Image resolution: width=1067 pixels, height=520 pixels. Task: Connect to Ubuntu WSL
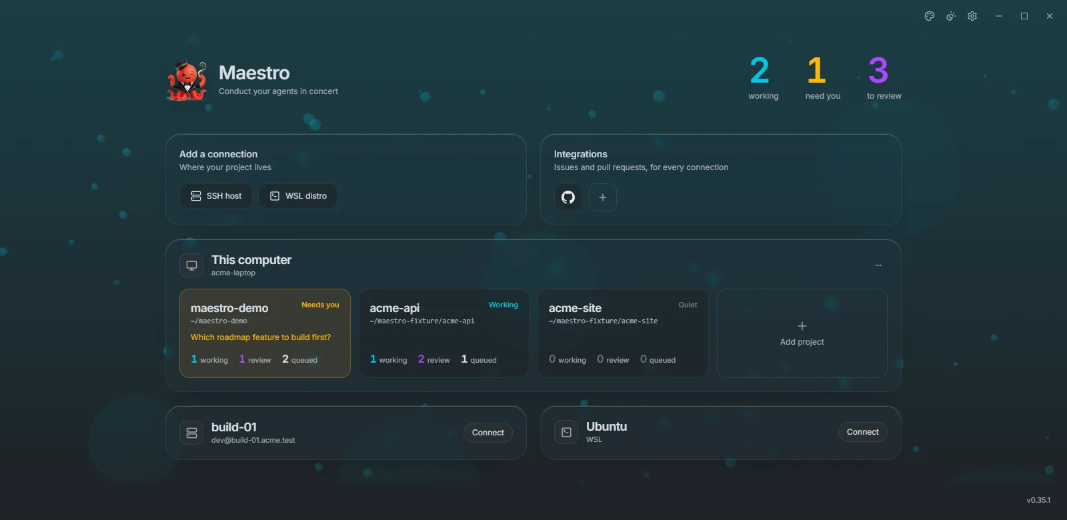point(863,432)
